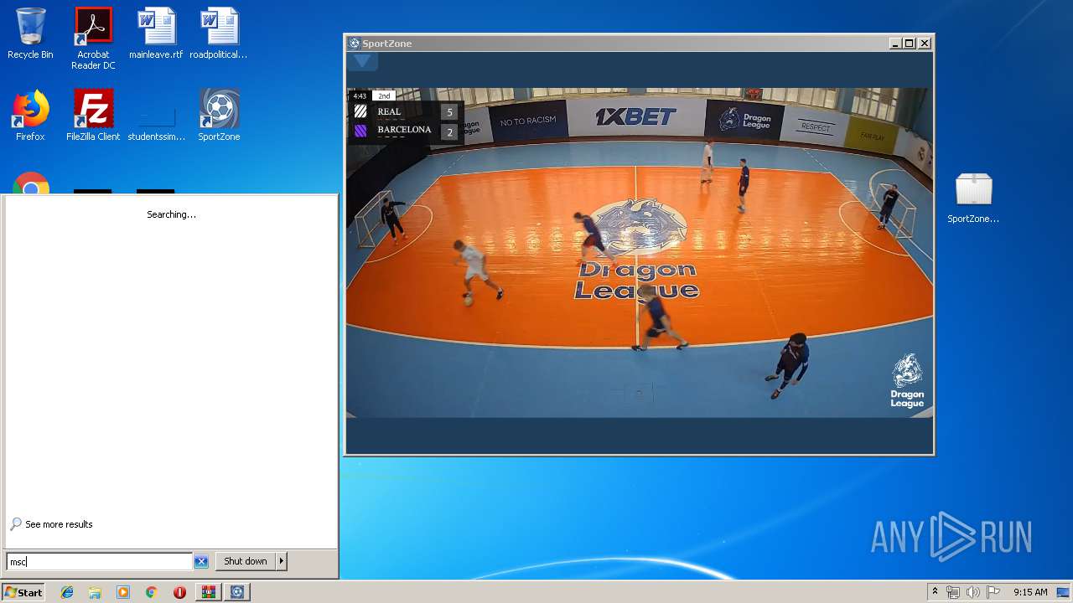Click the 9:15 AM clock
1073x603 pixels.
pyautogui.click(x=1030, y=592)
